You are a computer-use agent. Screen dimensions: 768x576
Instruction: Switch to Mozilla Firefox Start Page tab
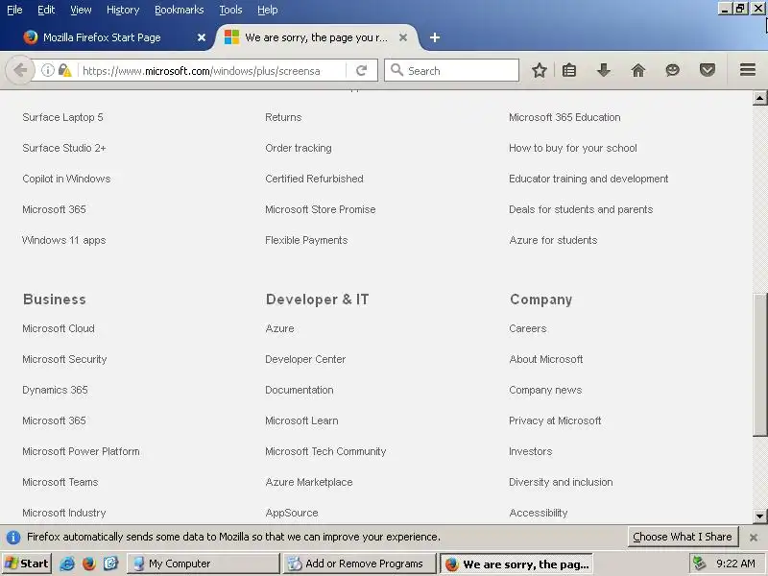[x=102, y=37]
